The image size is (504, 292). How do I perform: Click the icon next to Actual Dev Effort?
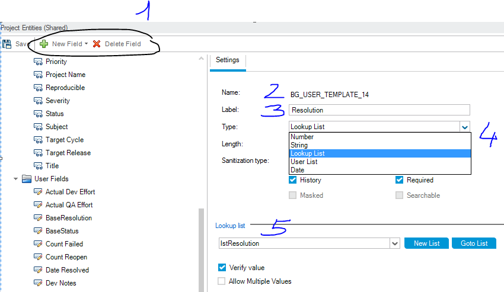(x=39, y=192)
